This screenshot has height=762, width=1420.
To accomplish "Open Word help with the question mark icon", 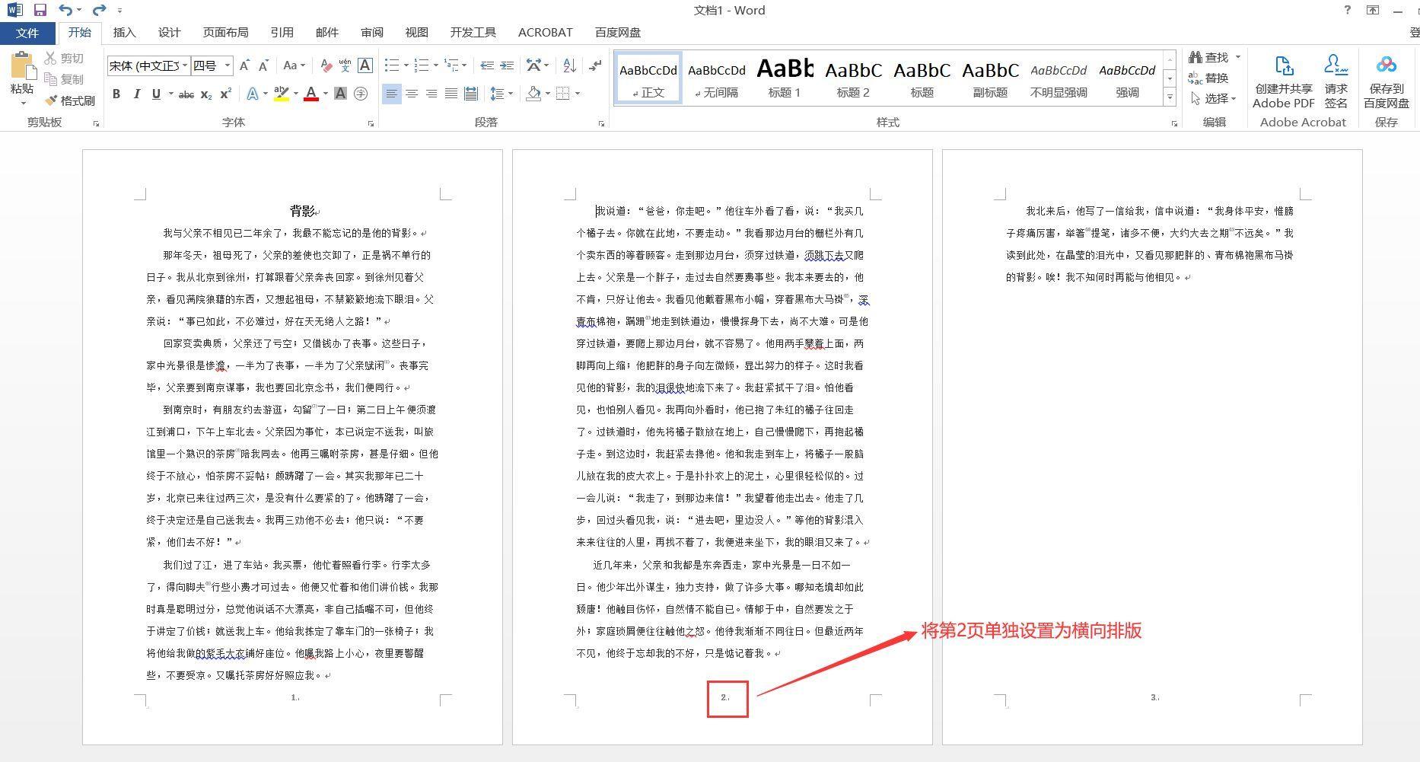I will [x=1347, y=10].
